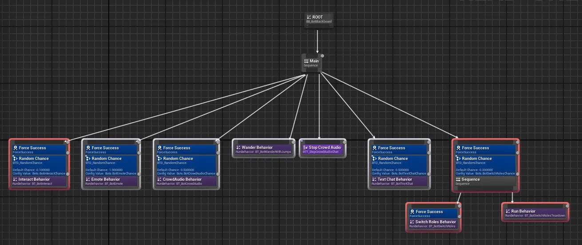Click the nested Sequence composite icon
This screenshot has height=245, width=582.
[x=458, y=179]
